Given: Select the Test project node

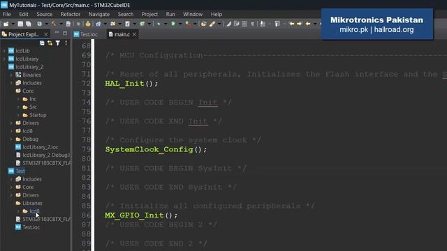Looking at the screenshot, I should (x=20, y=171).
